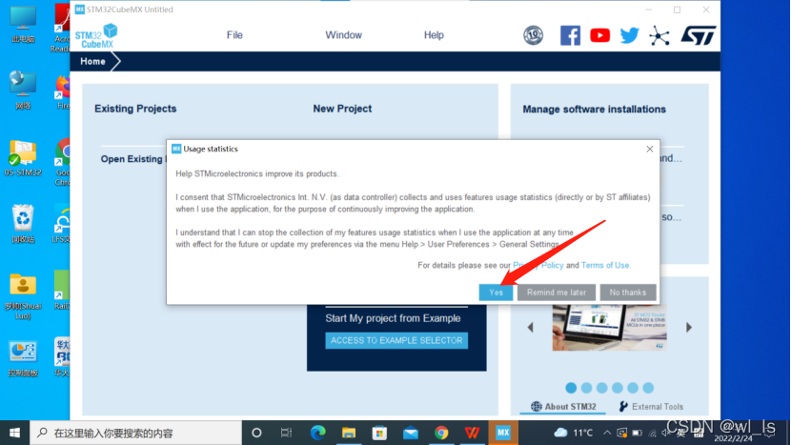Open the File menu
791x445 pixels.
coord(234,35)
